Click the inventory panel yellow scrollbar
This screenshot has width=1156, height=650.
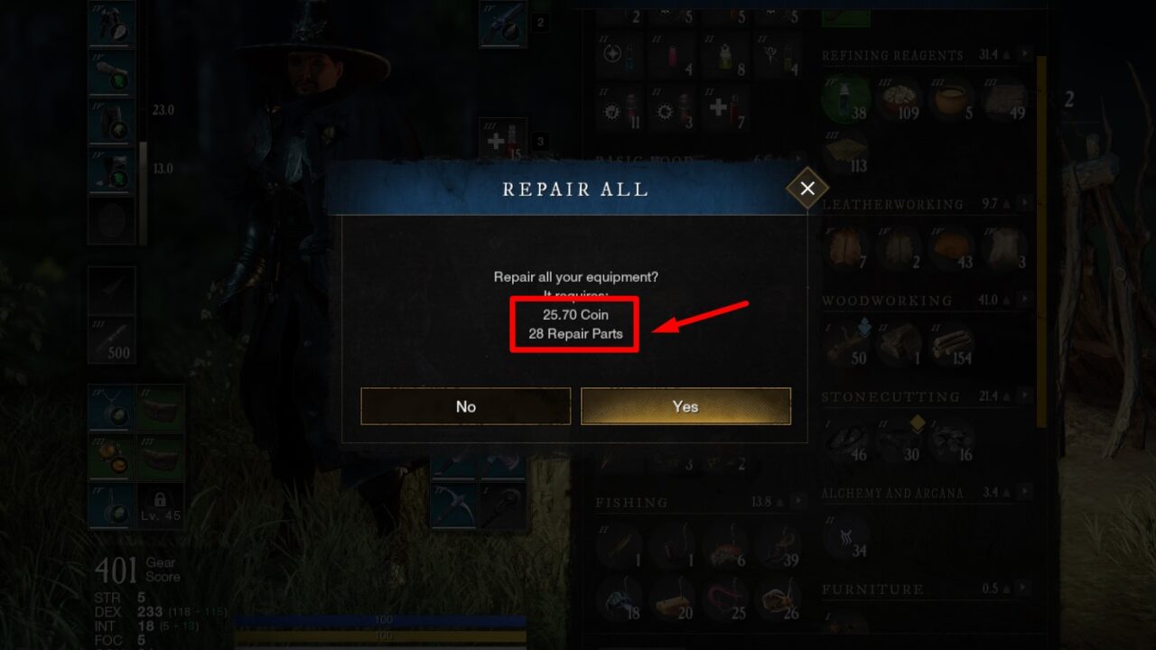(x=1041, y=239)
